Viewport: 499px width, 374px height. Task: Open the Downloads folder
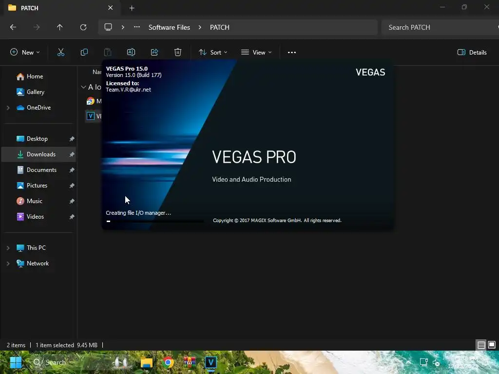click(41, 154)
